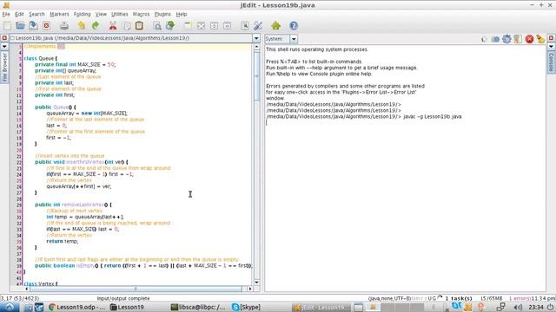Open the System shell selector dropdown
This screenshot has height=312, width=556.
(x=294, y=39)
